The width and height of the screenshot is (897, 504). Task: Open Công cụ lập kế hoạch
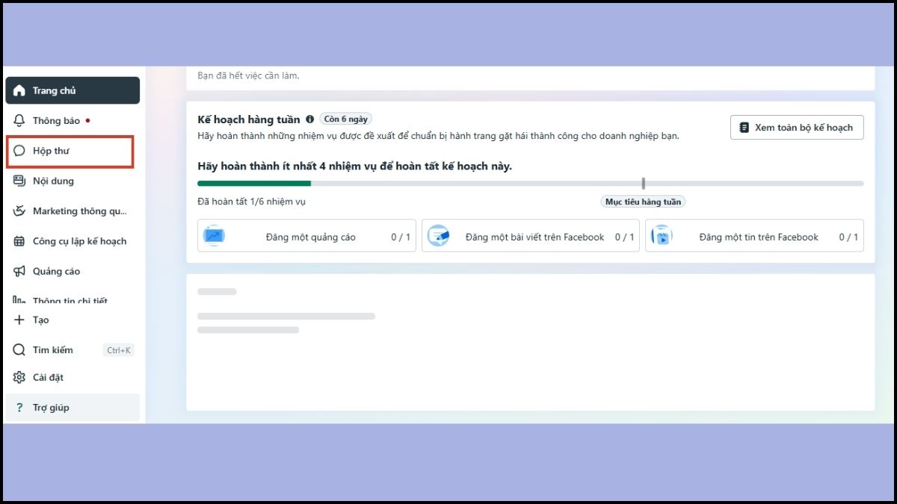click(x=73, y=241)
